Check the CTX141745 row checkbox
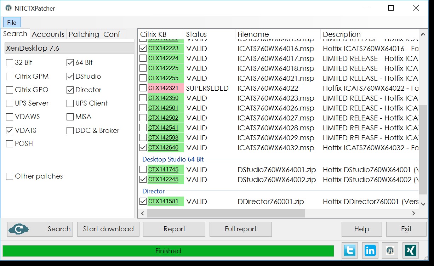Image resolution: width=434 pixels, height=266 pixels. point(143,170)
